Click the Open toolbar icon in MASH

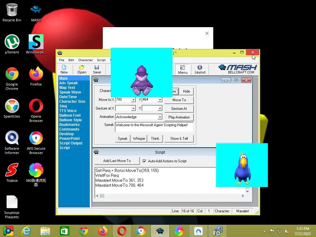pyautogui.click(x=81, y=69)
